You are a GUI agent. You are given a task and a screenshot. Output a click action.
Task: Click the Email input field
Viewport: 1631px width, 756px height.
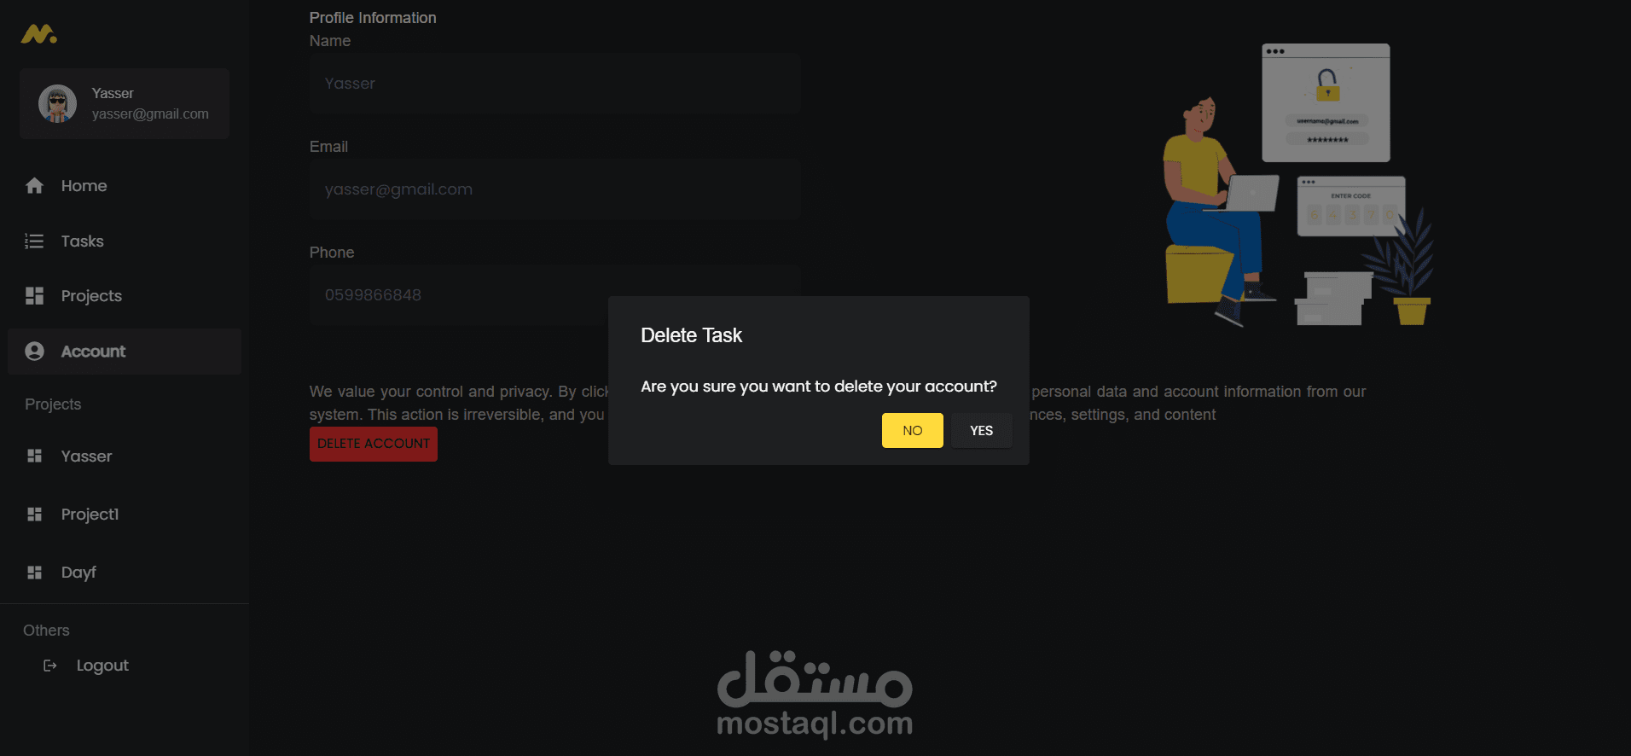(554, 189)
